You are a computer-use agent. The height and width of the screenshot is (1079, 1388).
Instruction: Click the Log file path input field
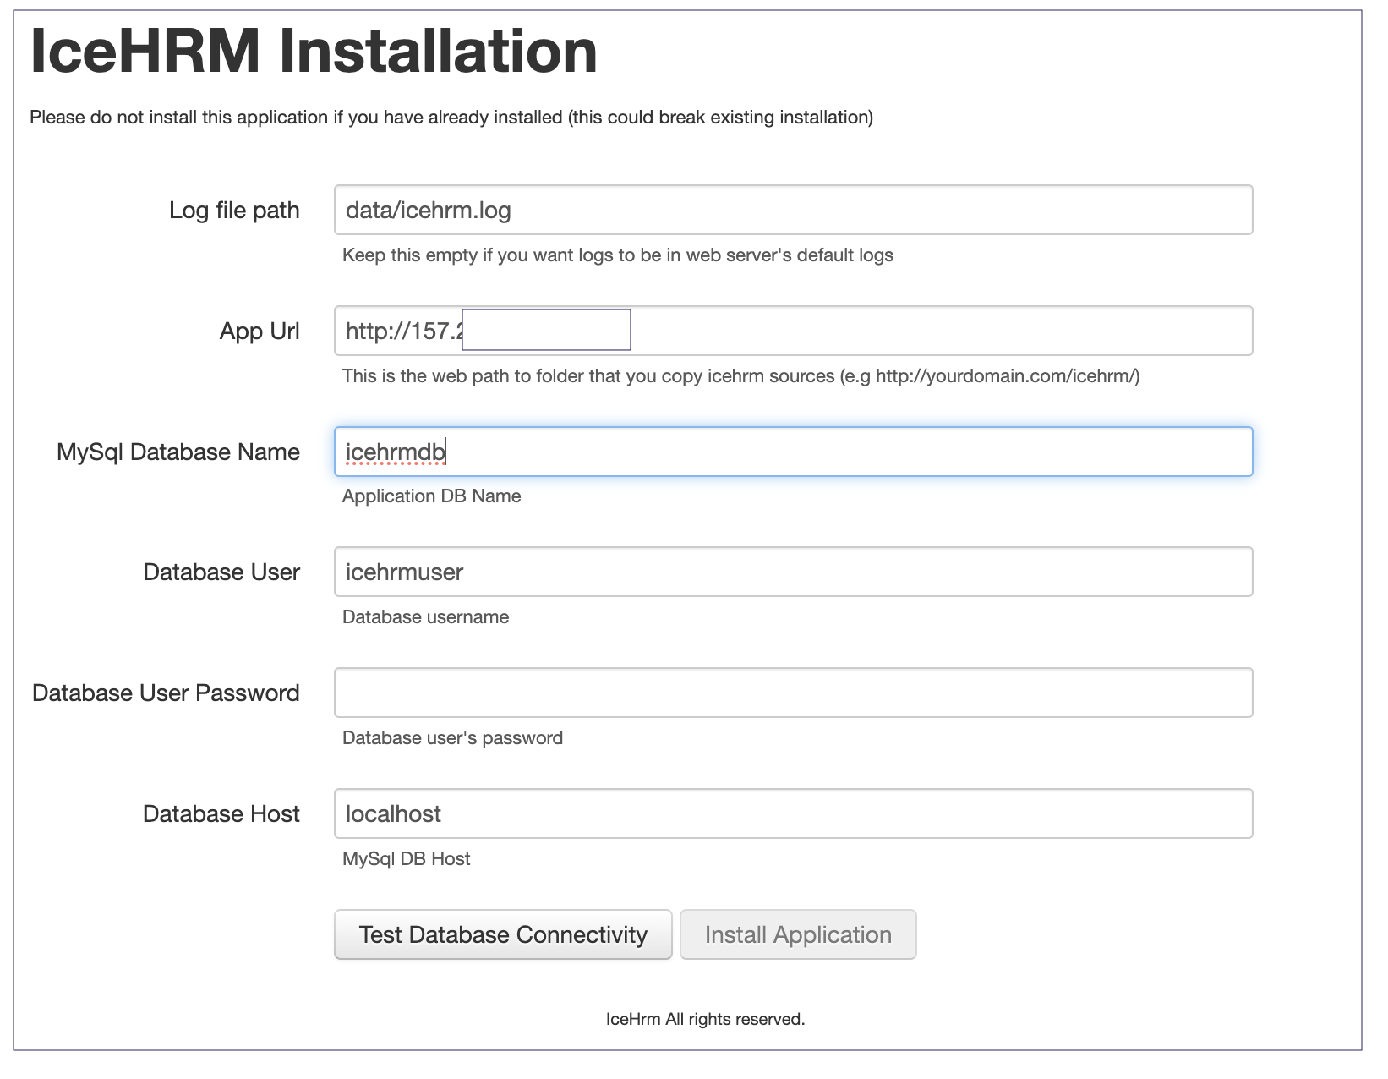tap(793, 210)
